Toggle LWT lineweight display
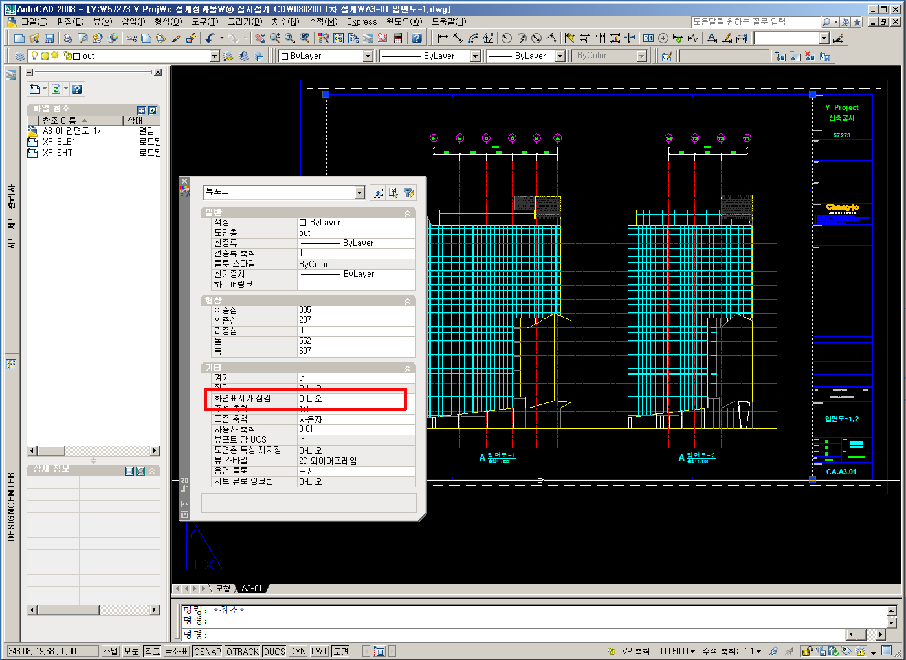The height and width of the screenshot is (660, 906). (x=319, y=651)
